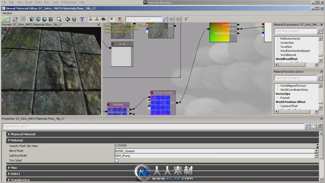Apply material changes with green checkmark
Image resolution: width=325 pixels, height=183 pixels.
[5, 19]
